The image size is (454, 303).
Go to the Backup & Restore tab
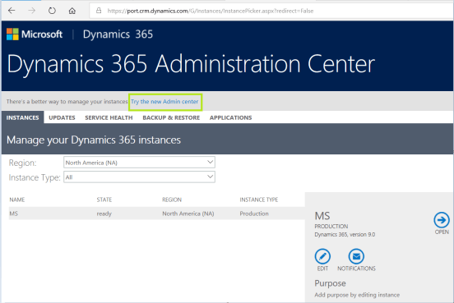(x=171, y=117)
